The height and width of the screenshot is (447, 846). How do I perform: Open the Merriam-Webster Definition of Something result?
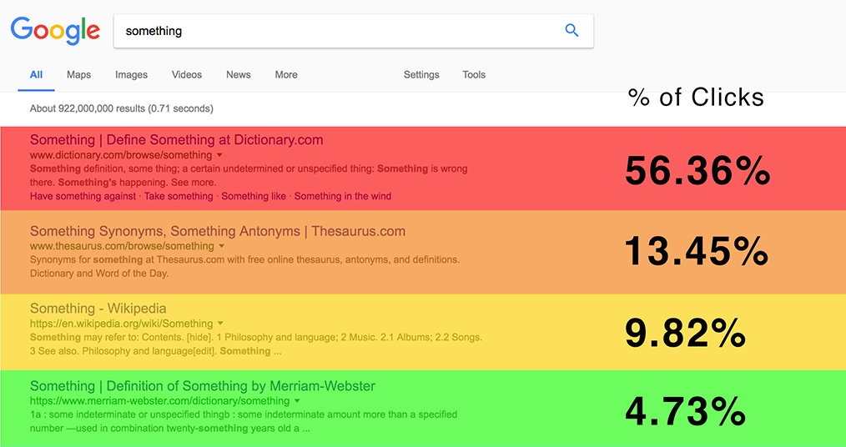click(203, 386)
